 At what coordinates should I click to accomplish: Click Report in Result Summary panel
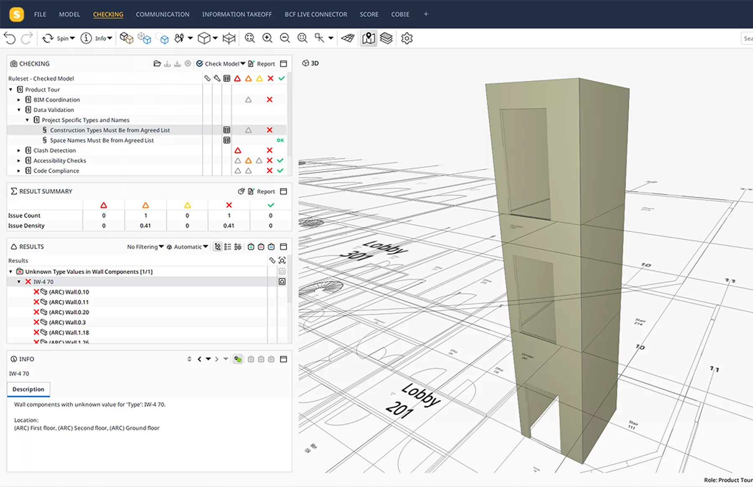[x=261, y=191]
